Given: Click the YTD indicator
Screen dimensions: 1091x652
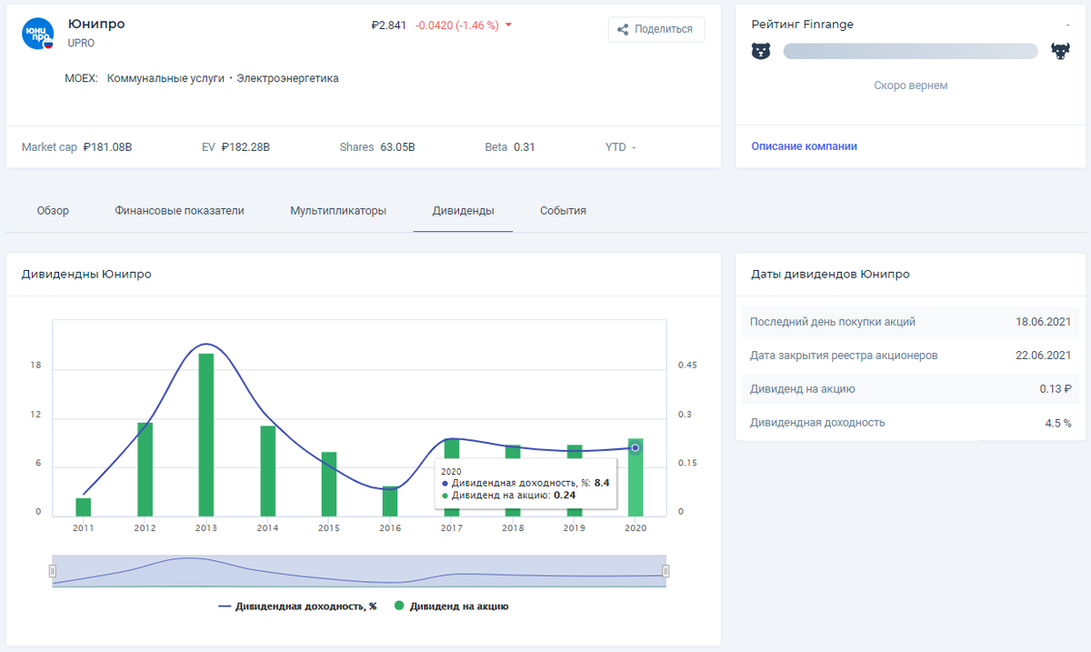Looking at the screenshot, I should click(x=621, y=146).
